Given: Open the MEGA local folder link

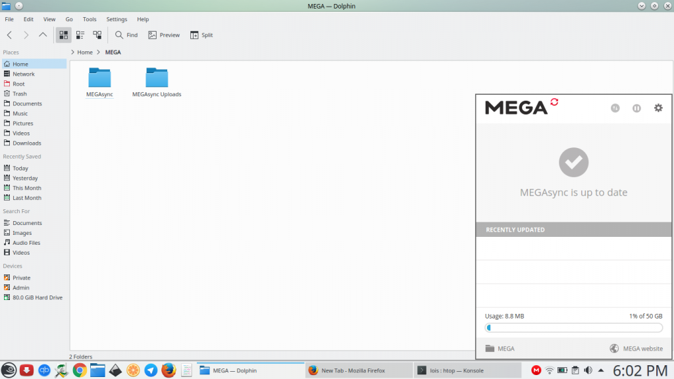Looking at the screenshot, I should 500,349.
